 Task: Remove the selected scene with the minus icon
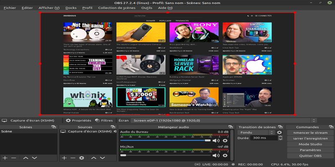(x=14, y=158)
